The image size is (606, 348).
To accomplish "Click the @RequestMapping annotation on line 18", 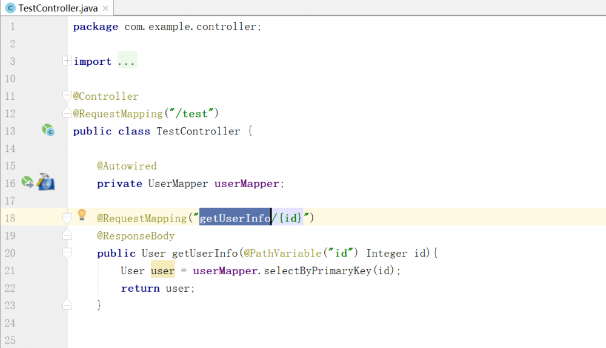I will tap(142, 218).
